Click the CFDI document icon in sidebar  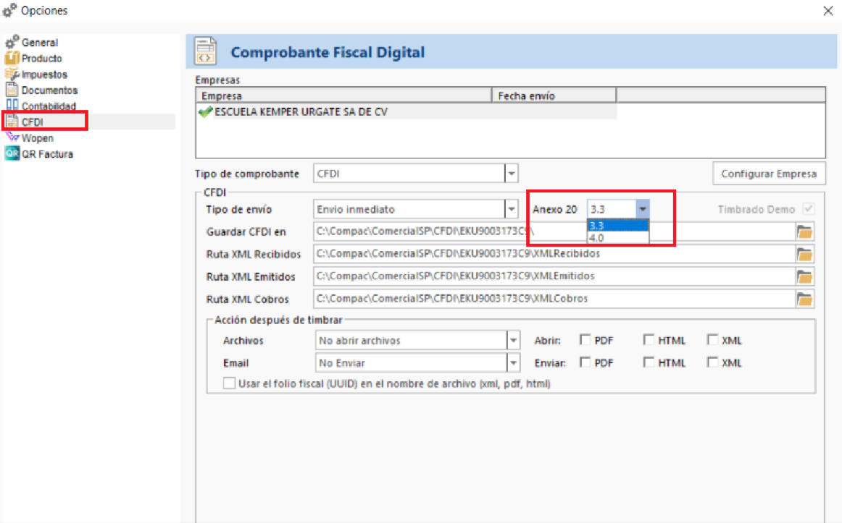pos(12,122)
